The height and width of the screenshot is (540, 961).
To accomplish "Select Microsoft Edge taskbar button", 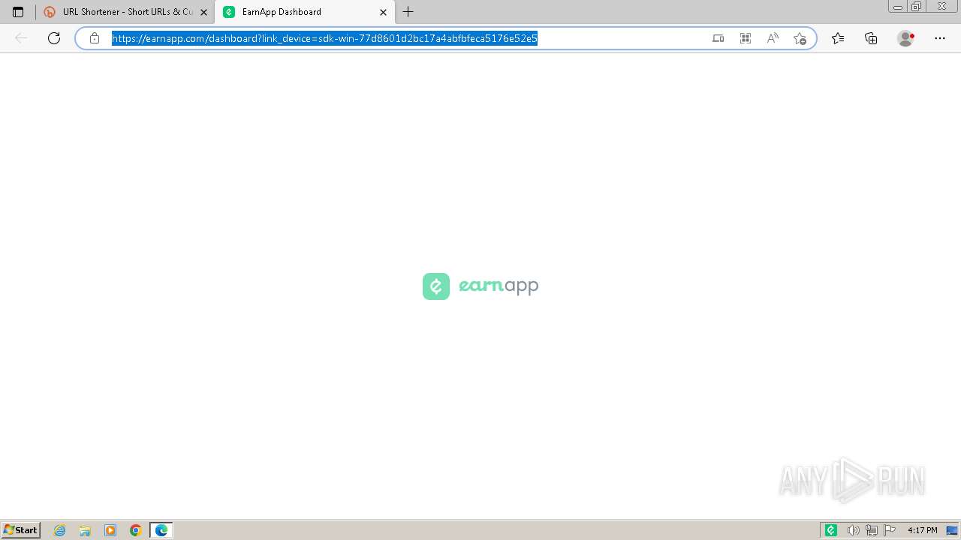I will coord(161,530).
